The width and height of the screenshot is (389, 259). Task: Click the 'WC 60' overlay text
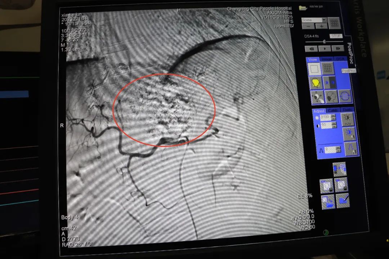click(x=308, y=227)
